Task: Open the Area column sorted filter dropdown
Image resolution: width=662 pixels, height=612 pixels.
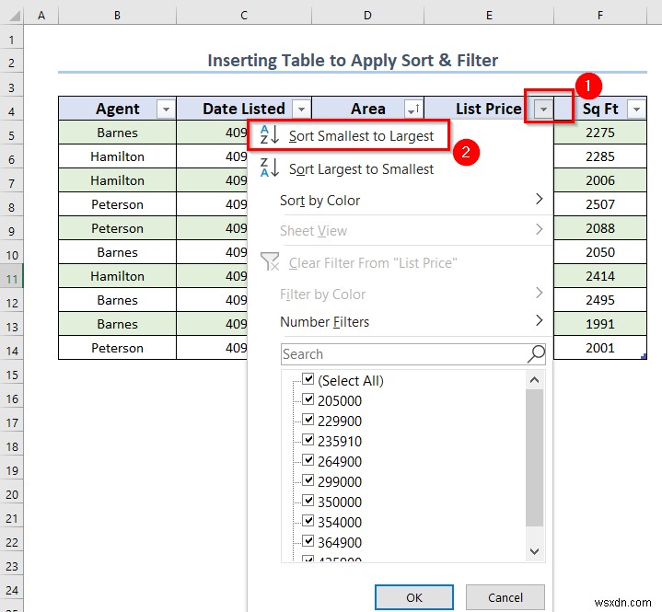Action: click(x=413, y=110)
